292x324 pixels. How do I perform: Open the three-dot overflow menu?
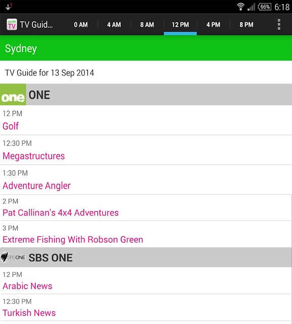279,24
